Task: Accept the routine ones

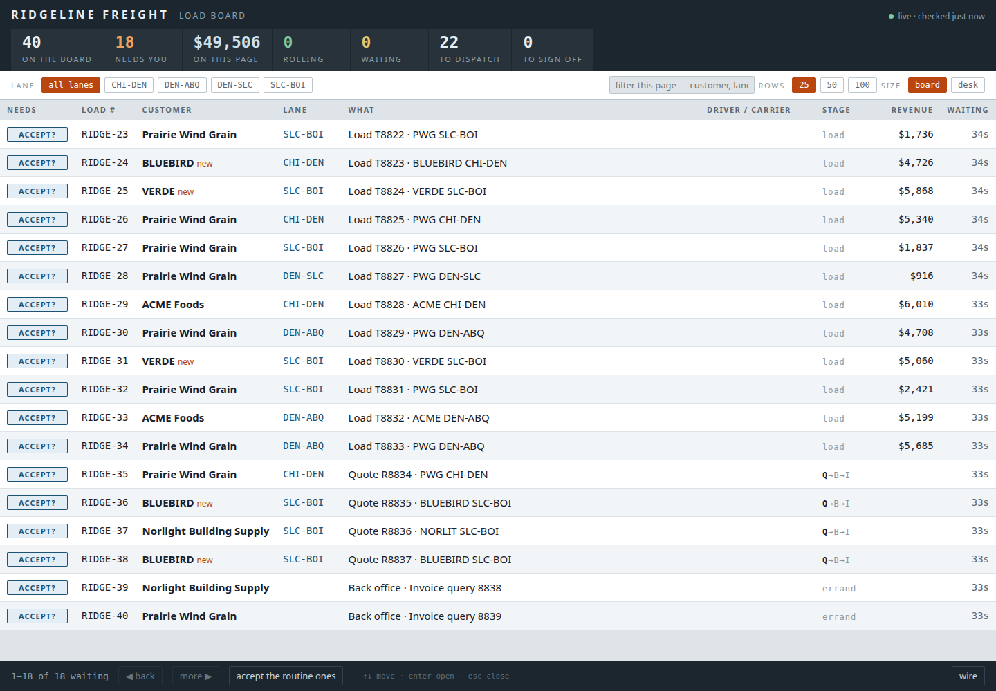Action: click(x=286, y=676)
